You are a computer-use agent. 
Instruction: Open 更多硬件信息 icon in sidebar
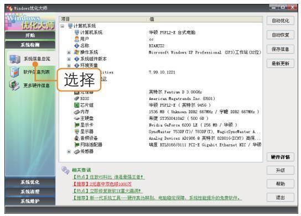click(x=14, y=85)
